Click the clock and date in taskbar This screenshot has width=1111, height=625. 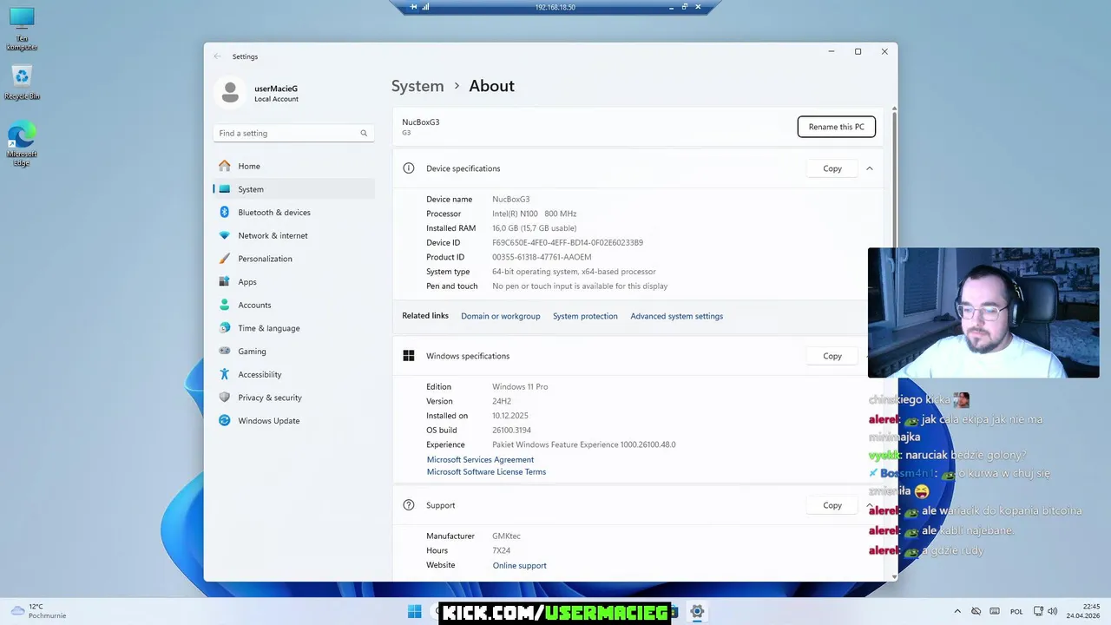click(1084, 611)
